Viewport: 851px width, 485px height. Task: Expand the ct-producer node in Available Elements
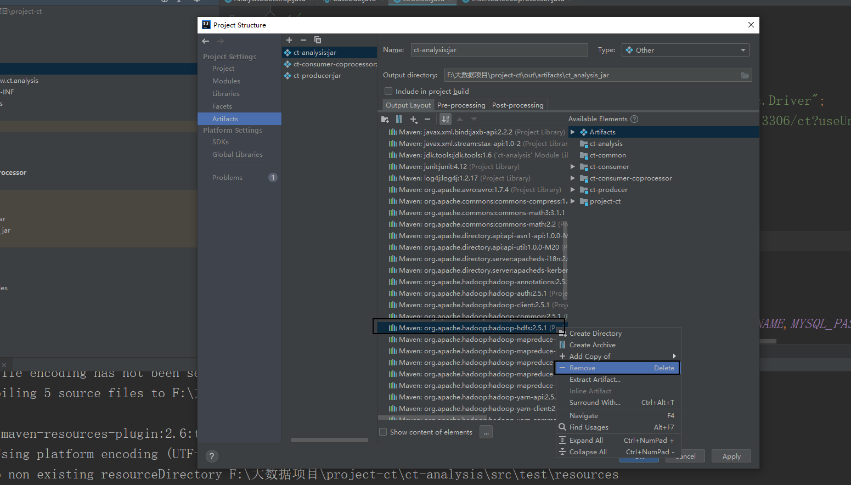(x=572, y=189)
